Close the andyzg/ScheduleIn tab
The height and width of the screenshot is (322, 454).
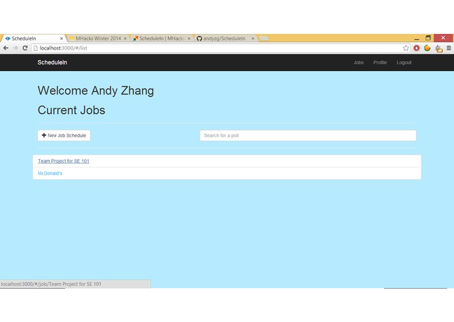(x=253, y=38)
